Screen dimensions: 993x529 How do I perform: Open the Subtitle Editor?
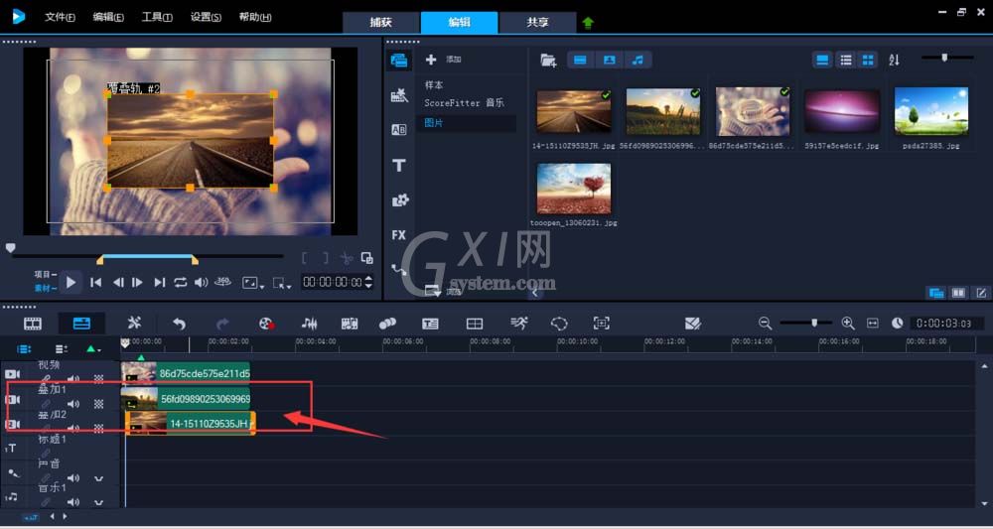click(430, 324)
